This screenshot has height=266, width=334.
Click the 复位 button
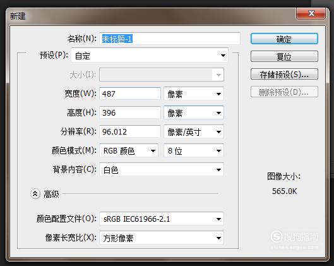(284, 56)
